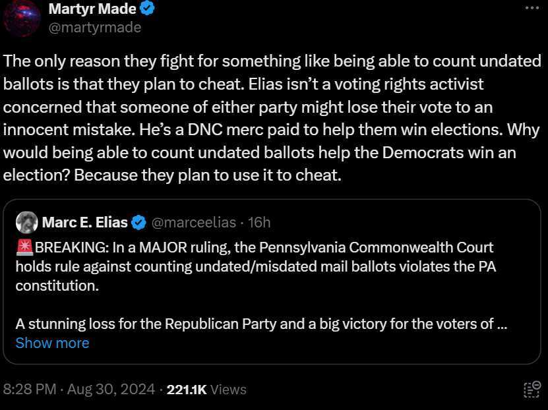The image size is (548, 410).
Task: Click Marc E. Elias's blue verified badge
Action: [139, 223]
